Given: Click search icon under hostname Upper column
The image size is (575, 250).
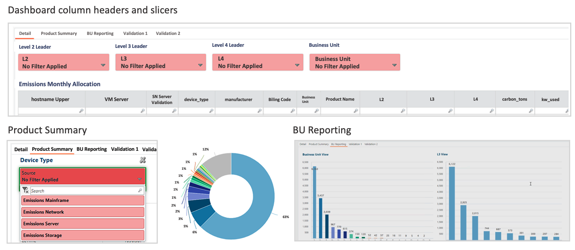Looking at the screenshot, I should pos(82,111).
